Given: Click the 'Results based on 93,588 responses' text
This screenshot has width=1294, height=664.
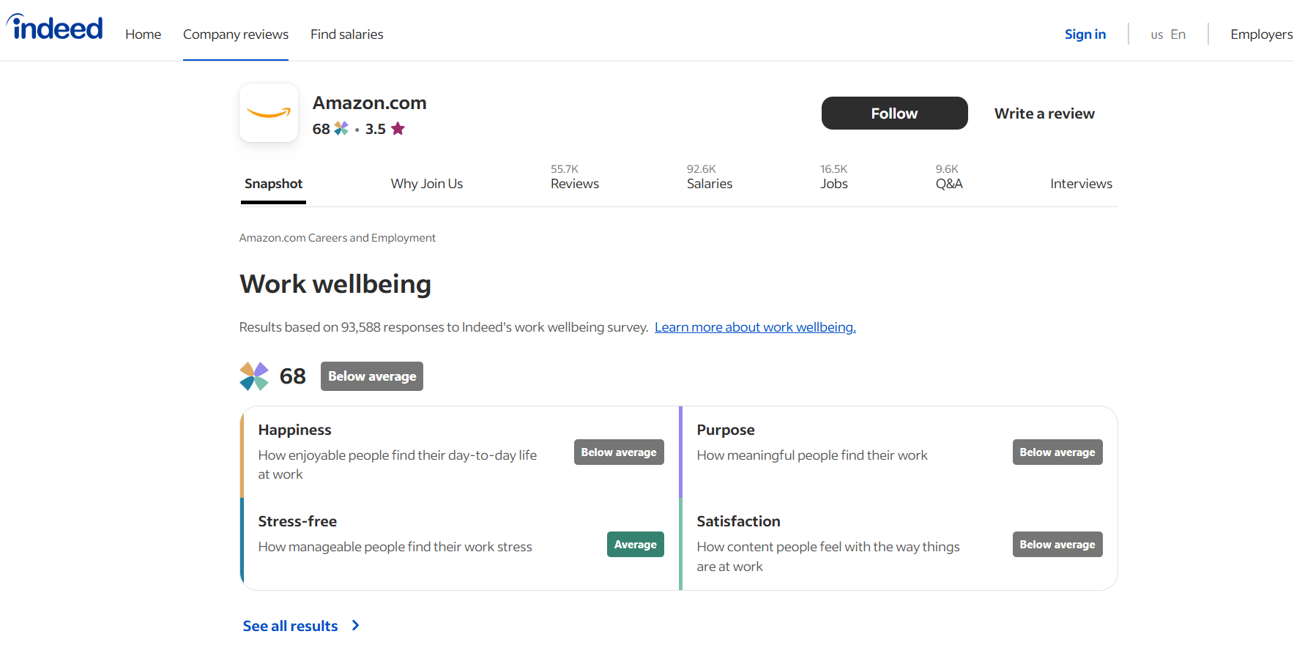Looking at the screenshot, I should point(444,327).
